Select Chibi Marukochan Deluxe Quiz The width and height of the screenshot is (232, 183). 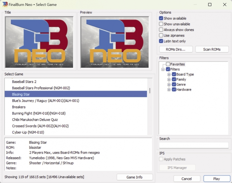pos(76,120)
